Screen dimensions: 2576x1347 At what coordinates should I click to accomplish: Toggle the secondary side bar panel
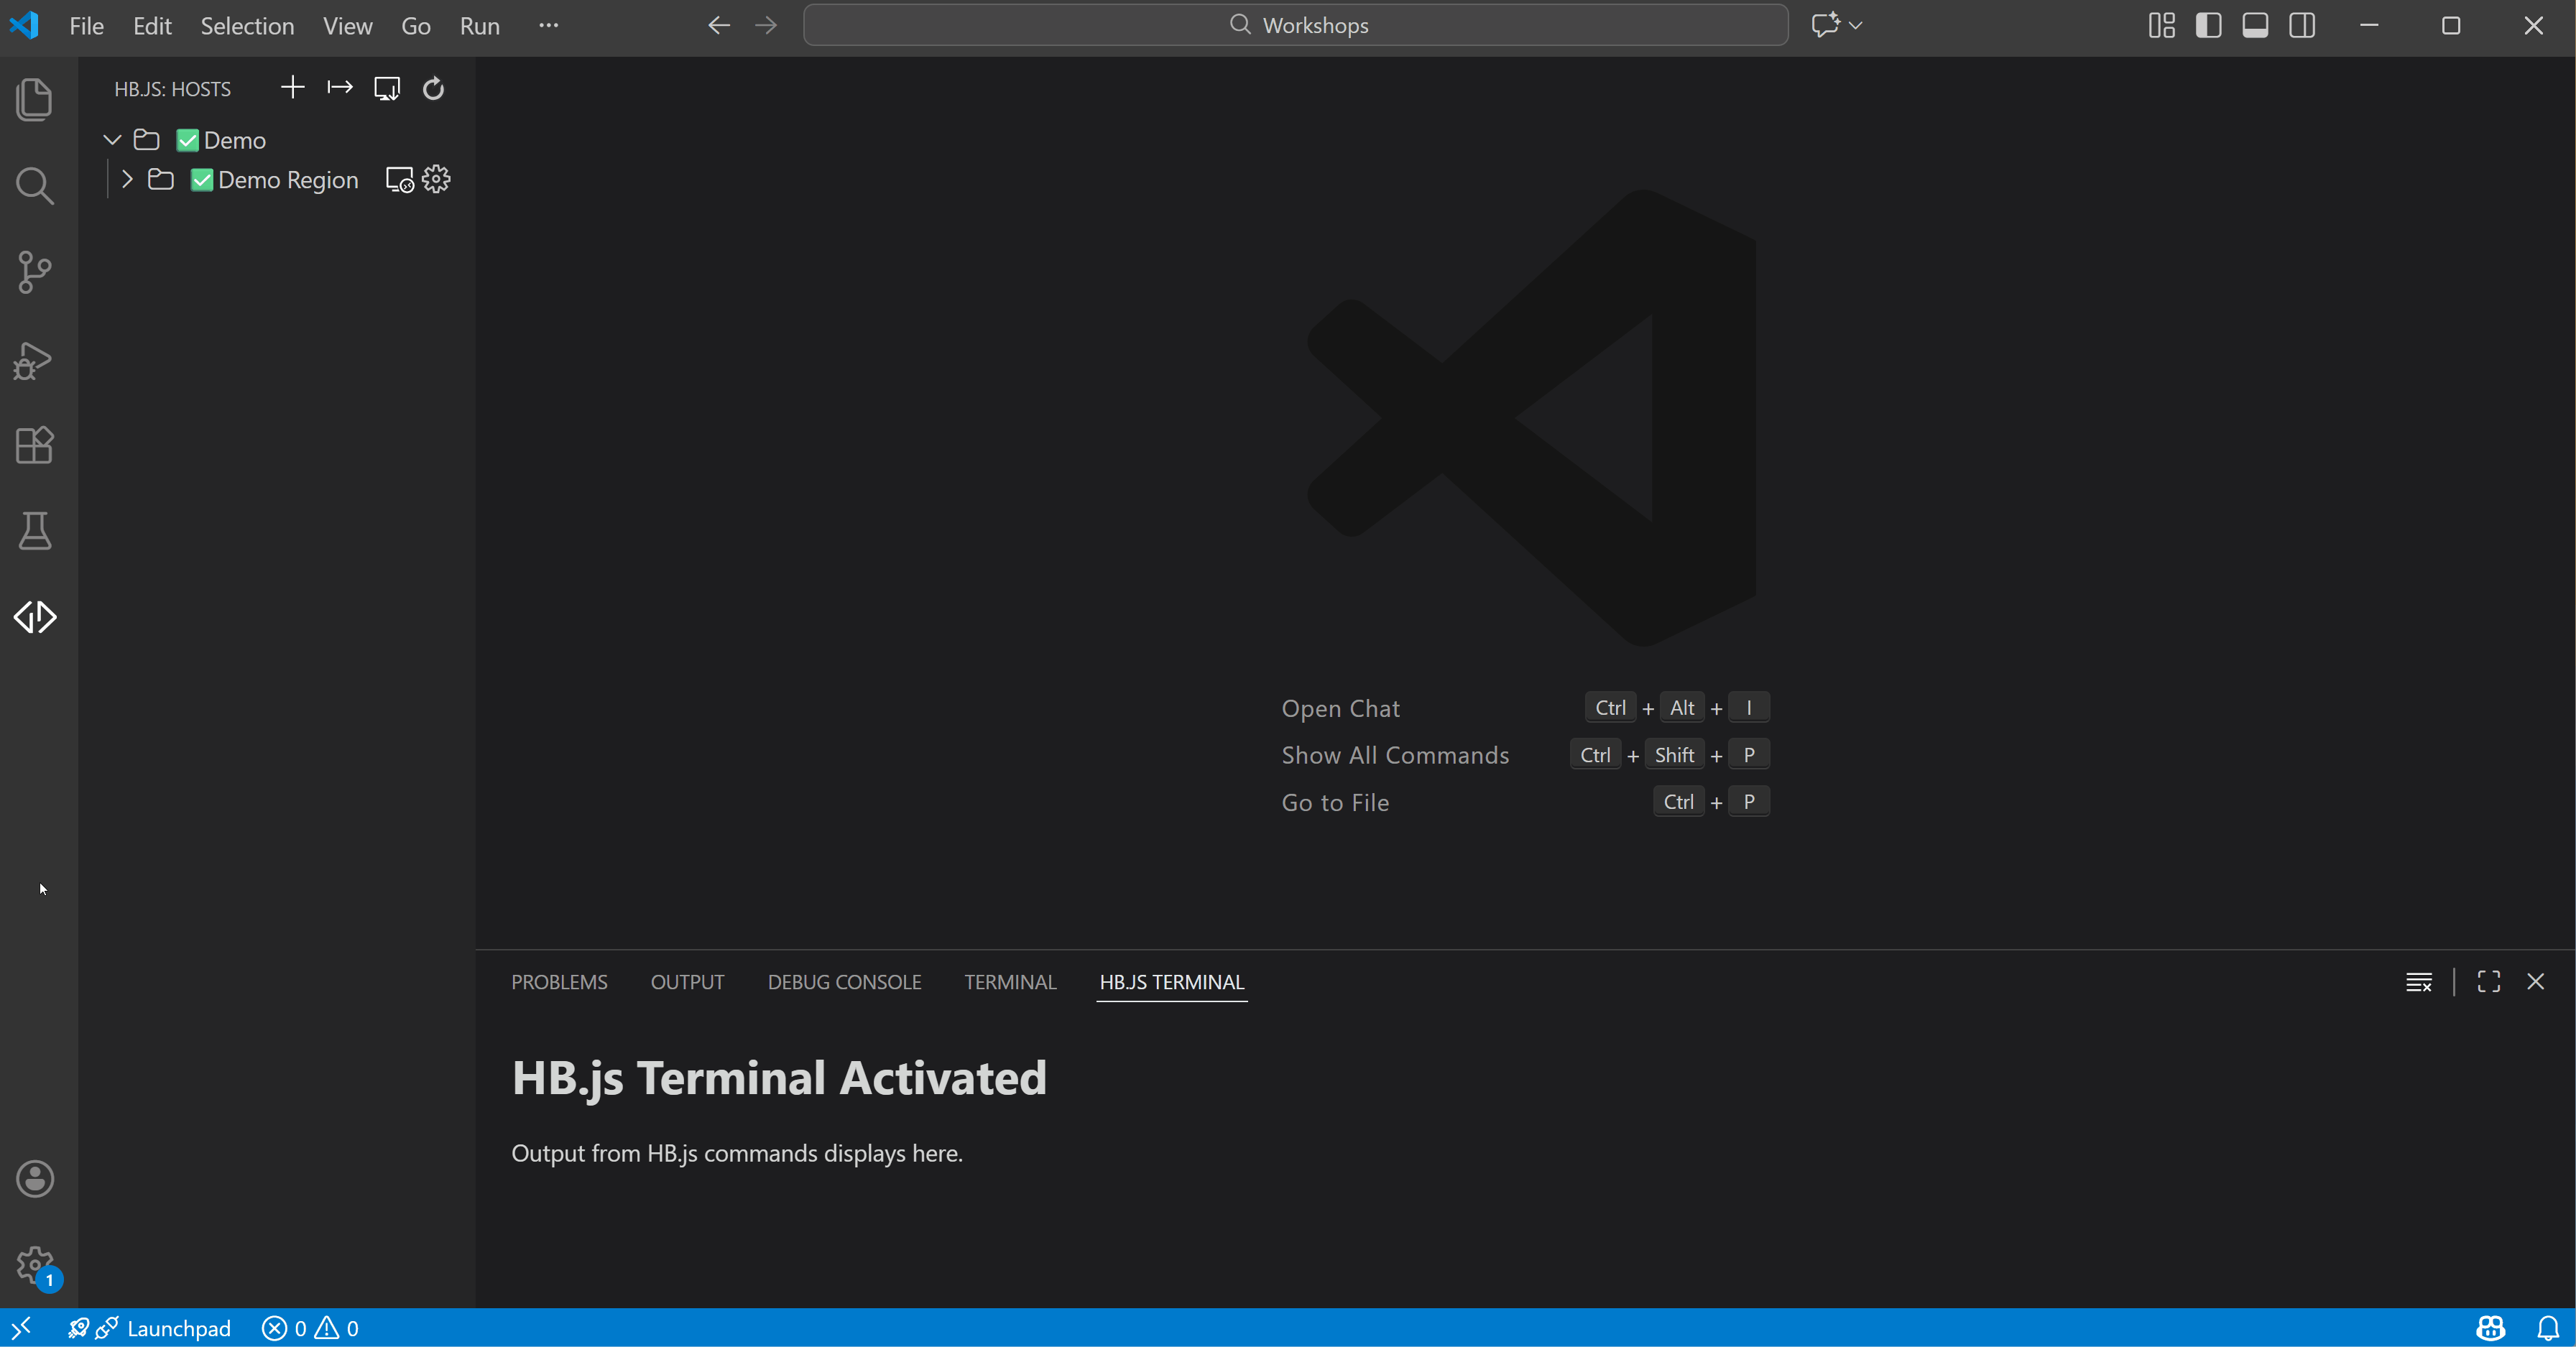pos(2302,25)
